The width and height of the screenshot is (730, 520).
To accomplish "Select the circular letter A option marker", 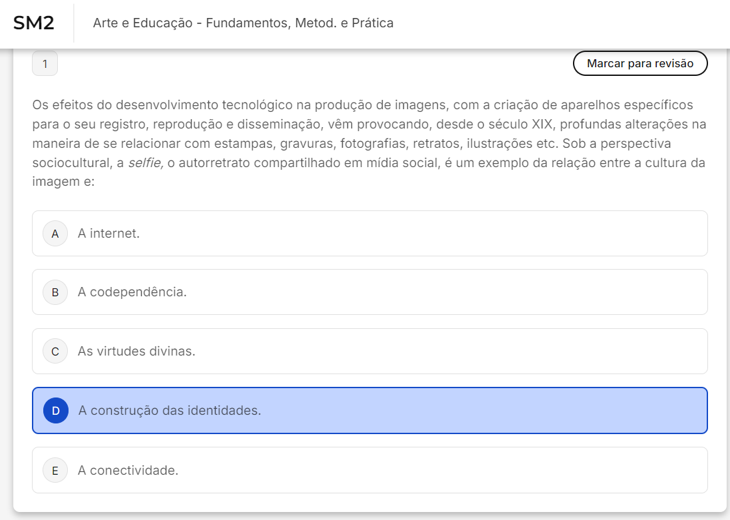I will [55, 234].
